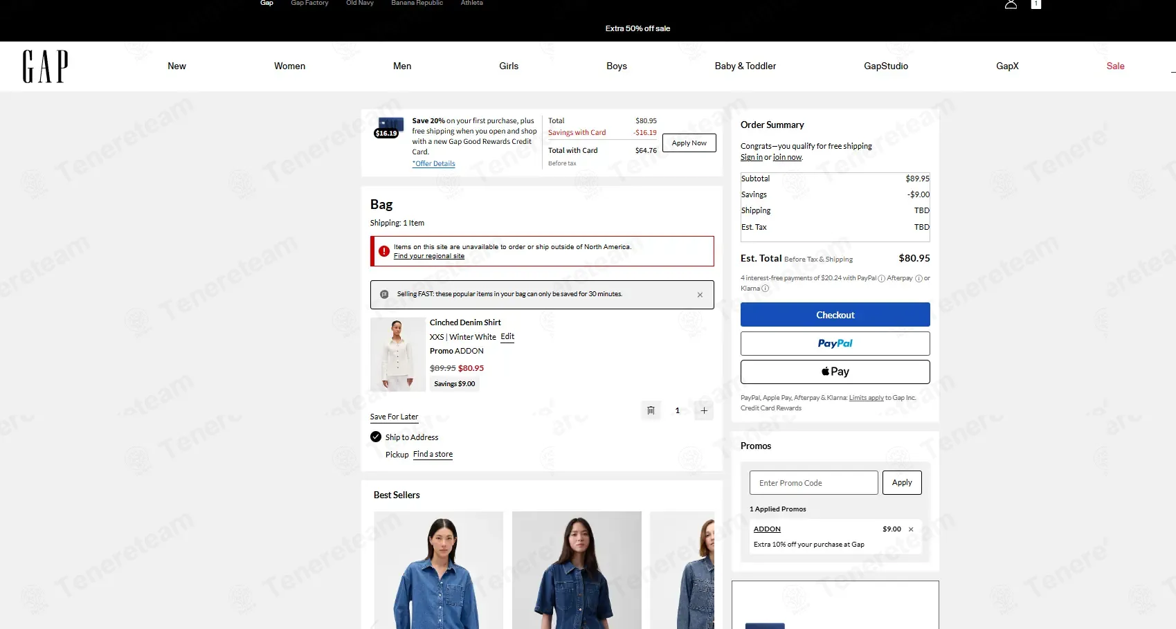Focus the Enter Promo Code field

point(813,483)
